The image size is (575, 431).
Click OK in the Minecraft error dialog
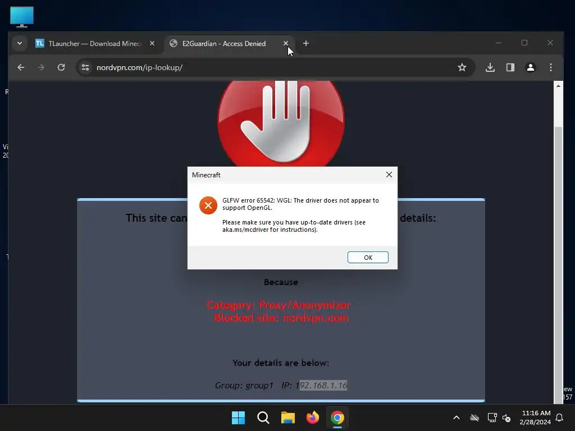coord(368,257)
